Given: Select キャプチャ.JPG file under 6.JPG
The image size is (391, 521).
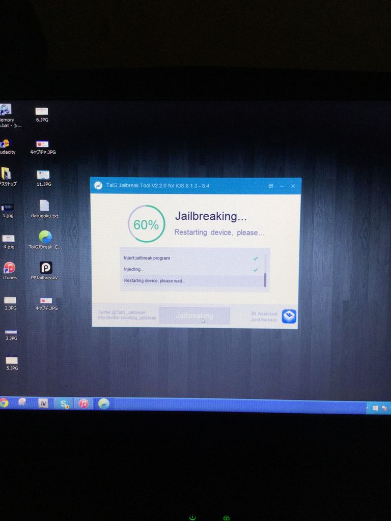Looking at the screenshot, I should coord(43,148).
